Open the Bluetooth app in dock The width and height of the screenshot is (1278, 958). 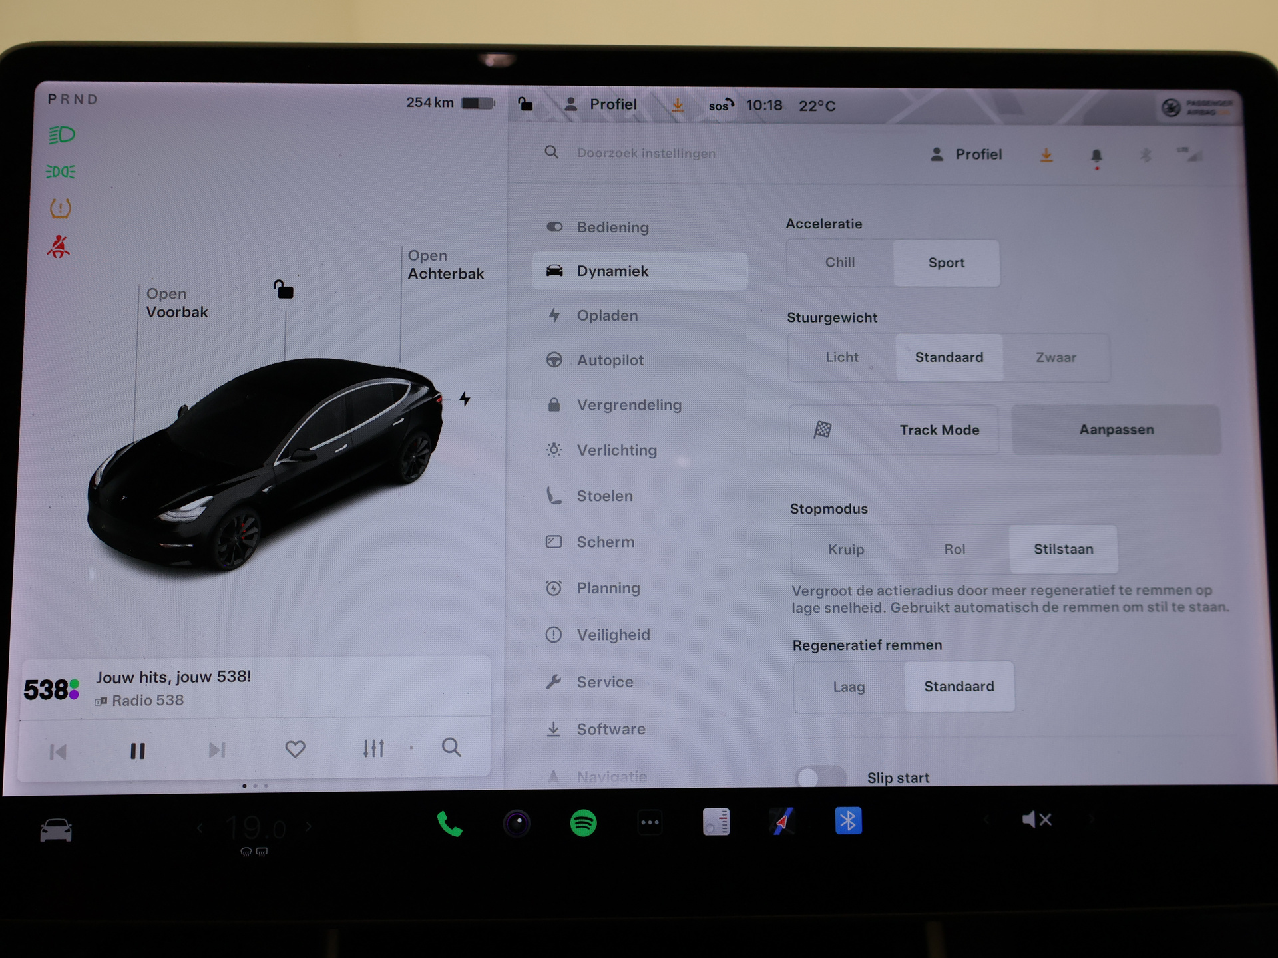(849, 821)
